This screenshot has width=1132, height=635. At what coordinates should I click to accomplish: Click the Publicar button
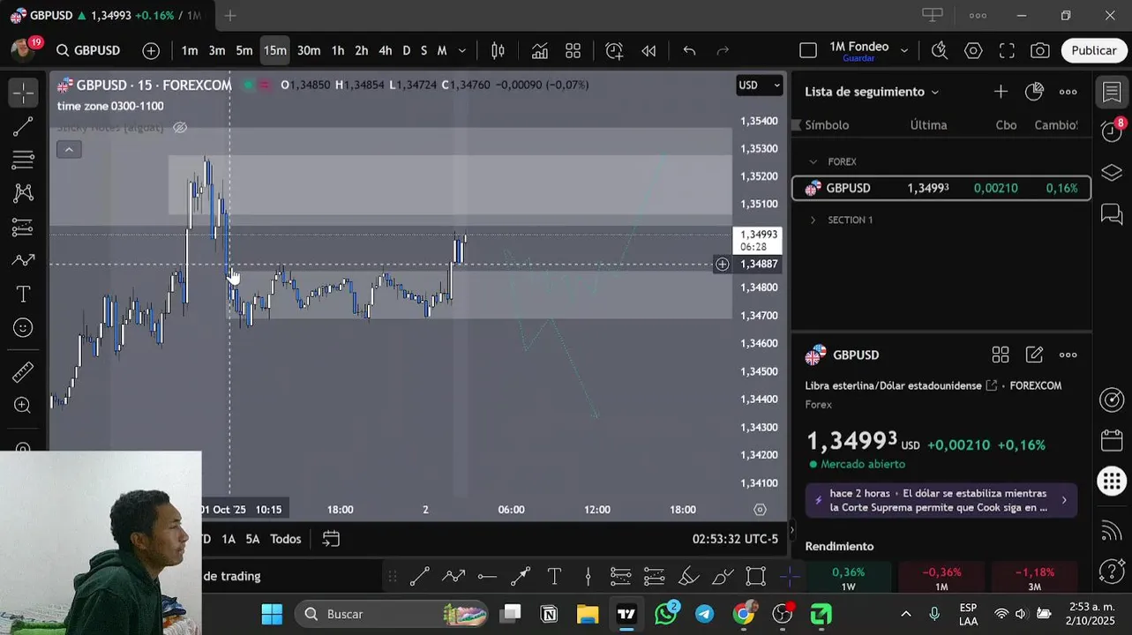pyautogui.click(x=1094, y=50)
